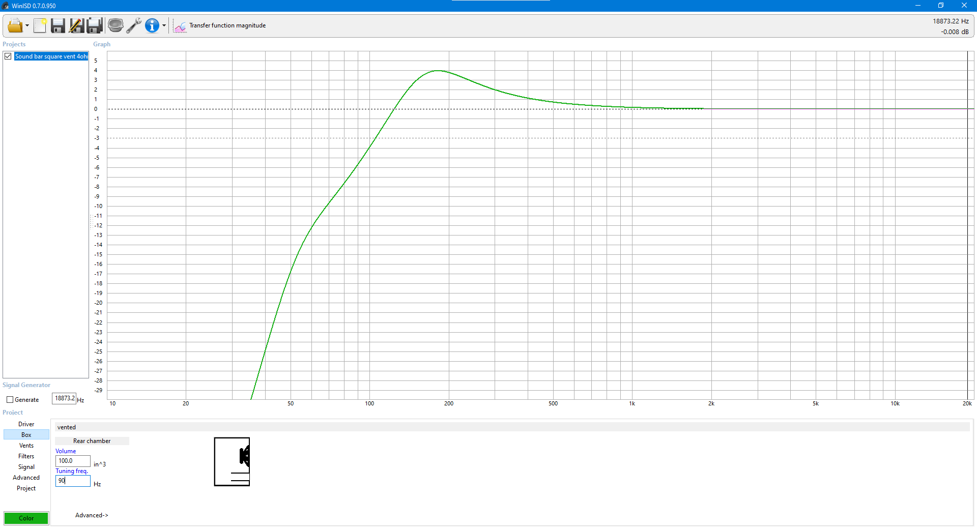Switch to the Filters tab
977x529 pixels.
26,456
